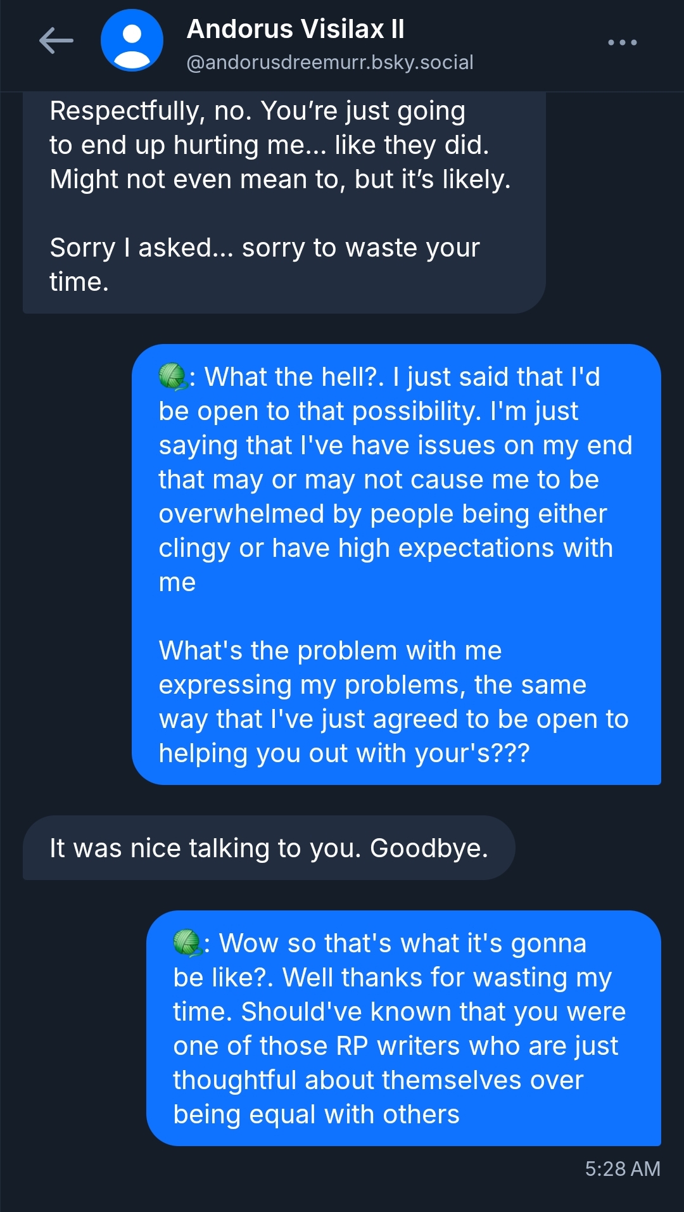Click 'What's the problem with me' paragraph start
684x1212 pixels.
330,651
